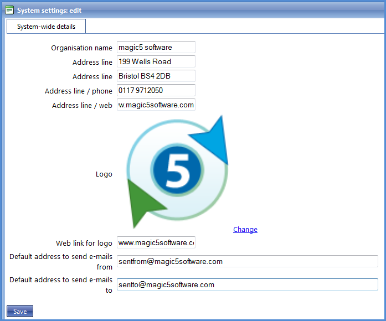The width and height of the screenshot is (386, 321).
Task: Save the system settings
Action: (x=20, y=311)
